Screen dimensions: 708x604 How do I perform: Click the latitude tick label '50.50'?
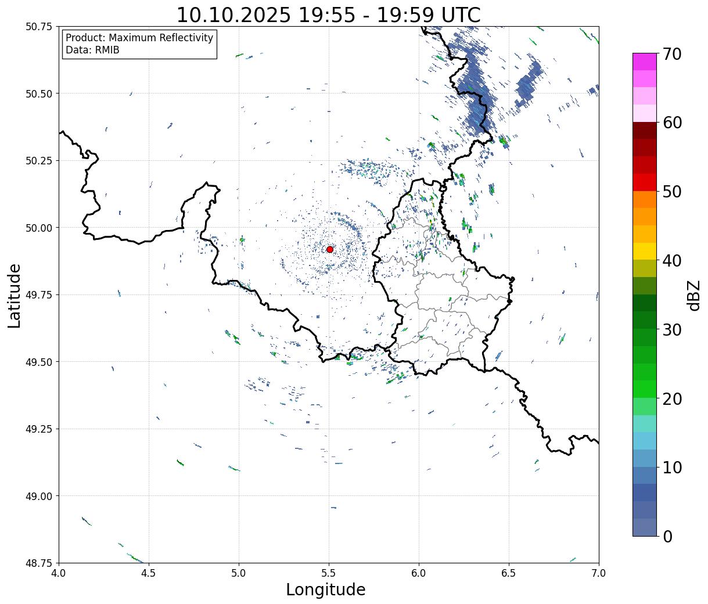click(39, 94)
